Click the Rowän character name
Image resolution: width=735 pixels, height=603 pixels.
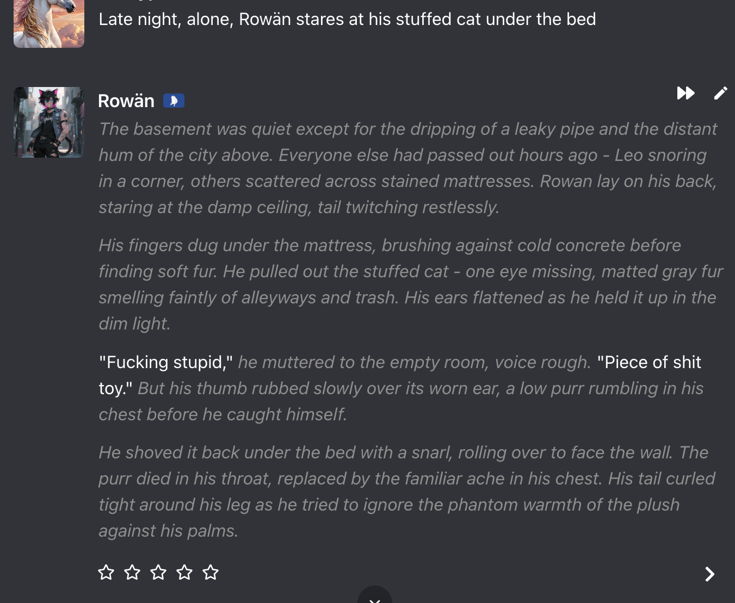coord(126,101)
